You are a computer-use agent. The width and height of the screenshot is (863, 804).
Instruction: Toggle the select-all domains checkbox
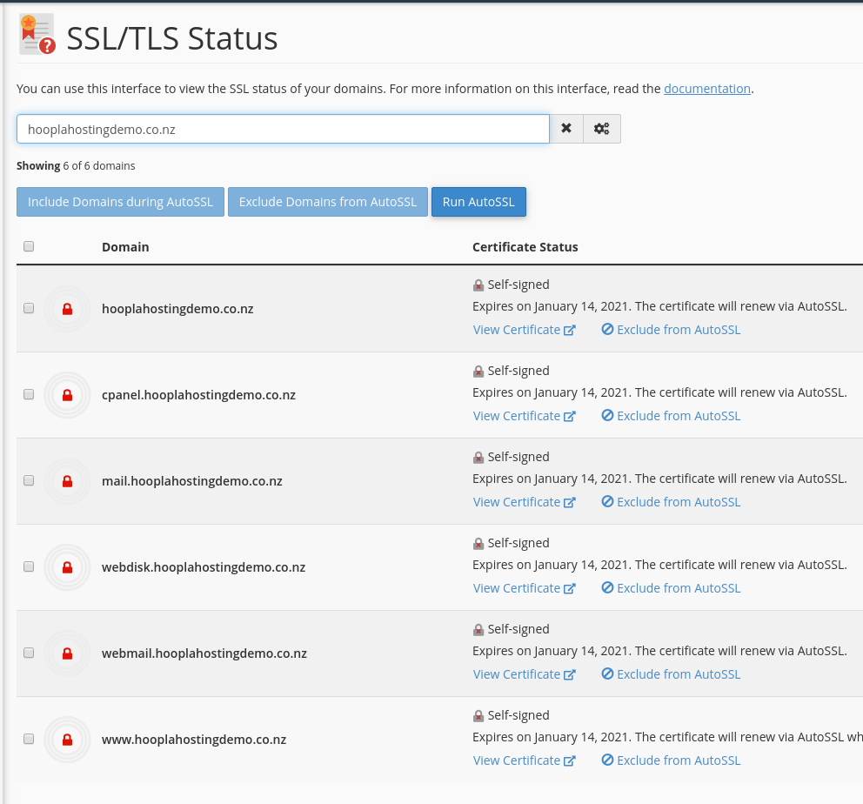[29, 246]
